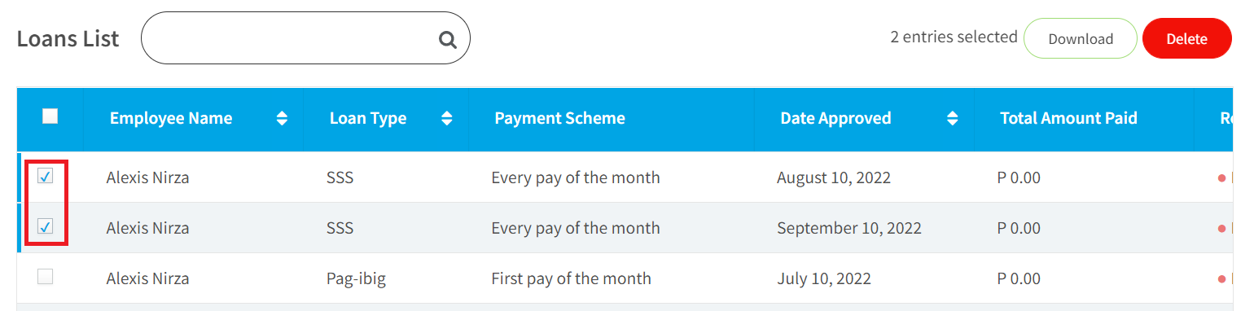This screenshot has height=311, width=1254.
Task: Sort by Employee Name arrows
Action: pyautogui.click(x=282, y=119)
